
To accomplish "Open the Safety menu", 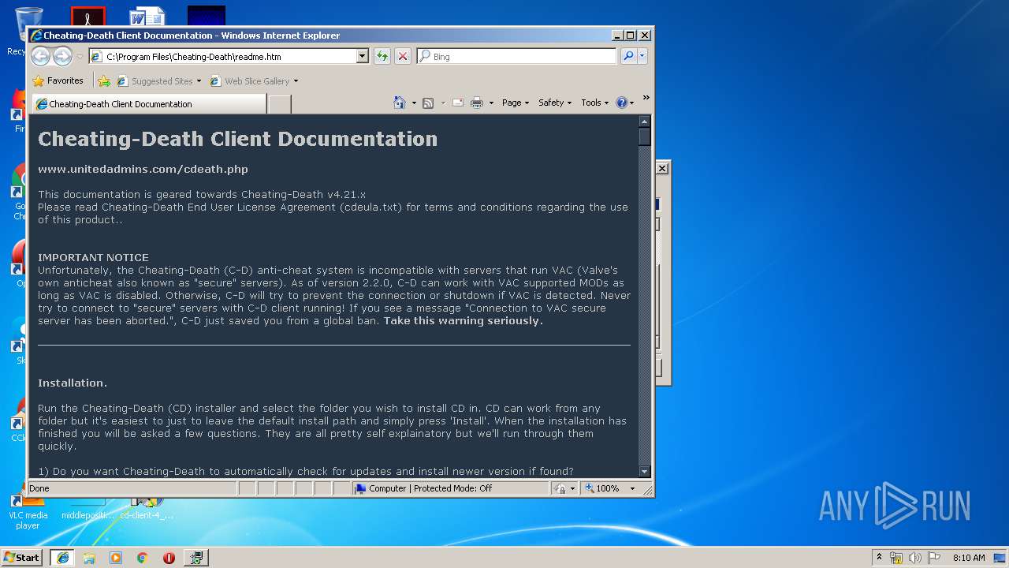I will coord(555,103).
